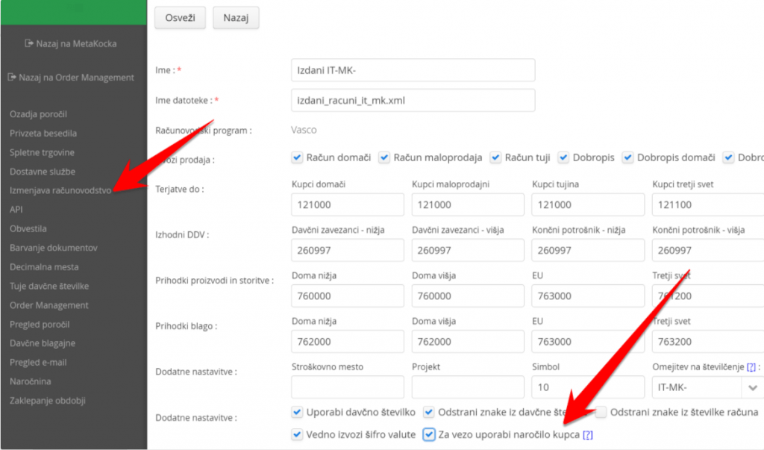Screen dimensions: 764x450
Task: Expand the IT-MK- numbering dropdown
Action: (x=752, y=387)
